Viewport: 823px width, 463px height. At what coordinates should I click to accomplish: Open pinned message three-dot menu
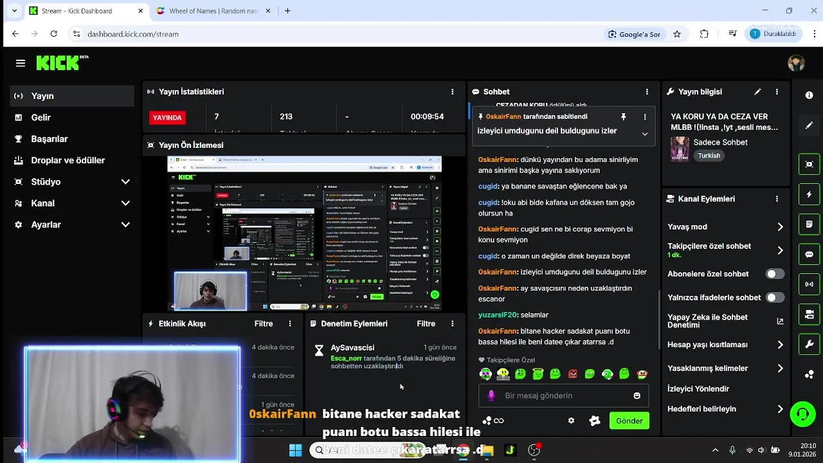[x=645, y=117]
